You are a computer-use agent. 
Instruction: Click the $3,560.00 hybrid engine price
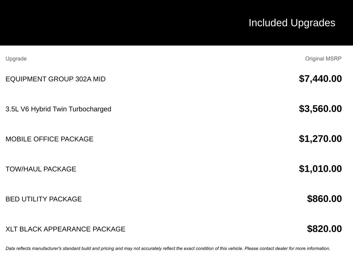pyautogui.click(x=320, y=109)
